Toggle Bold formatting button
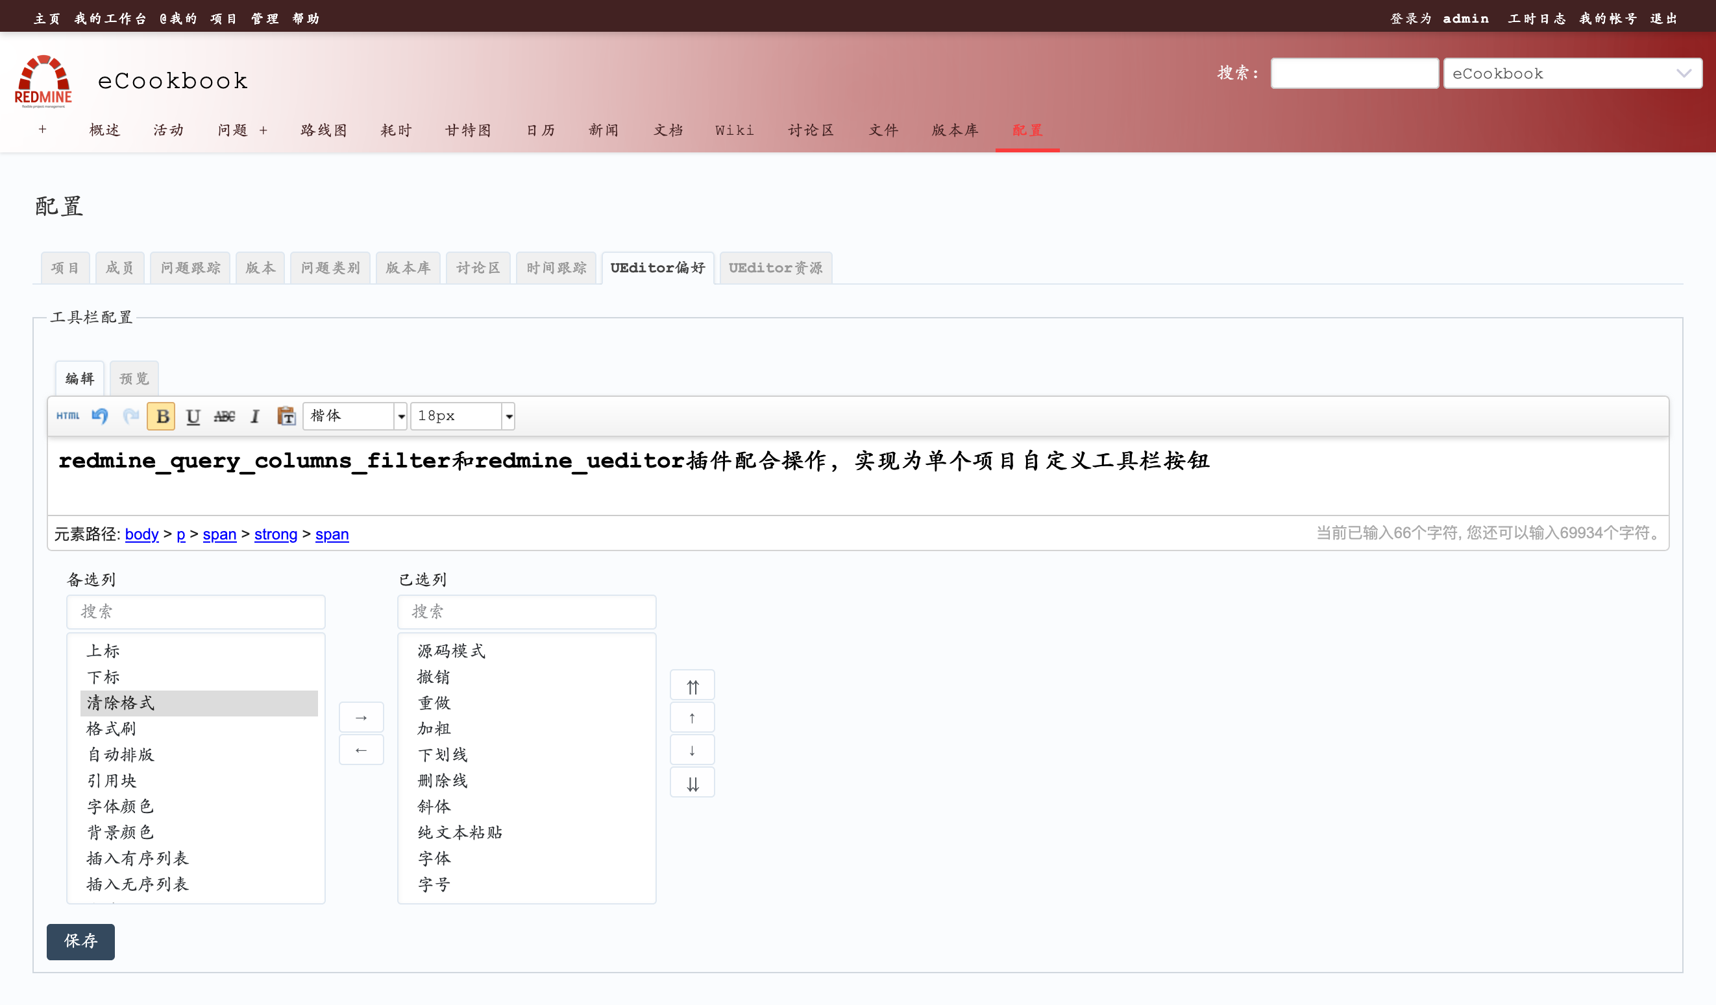 tap(162, 416)
